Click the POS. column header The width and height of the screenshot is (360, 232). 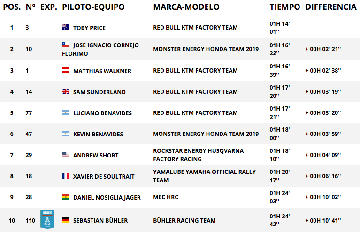pyautogui.click(x=12, y=7)
